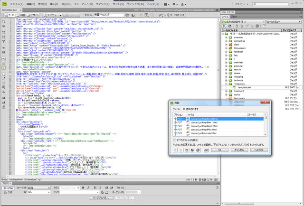Screen dimensions: 304x206
Task: Click Help (H) in the synchronize dialog
Action: click(x=259, y=150)
